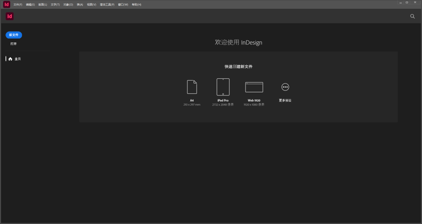Image resolution: width=422 pixels, height=224 pixels.
Task: Select the Web 1920 preset icon
Action: pyautogui.click(x=254, y=87)
